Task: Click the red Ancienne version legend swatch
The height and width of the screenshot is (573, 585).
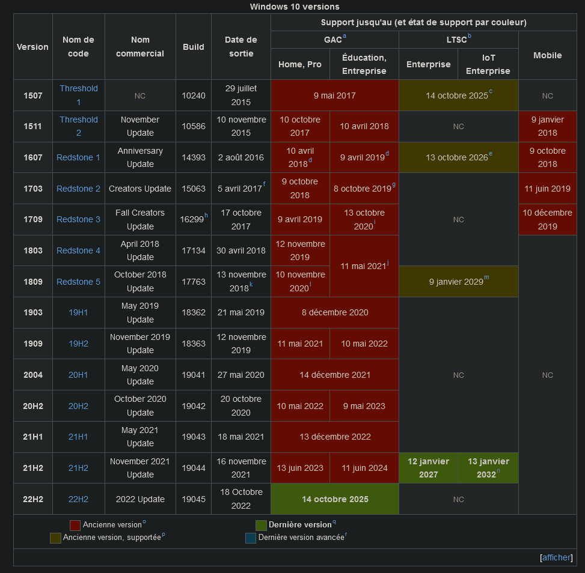Action: coord(75,525)
